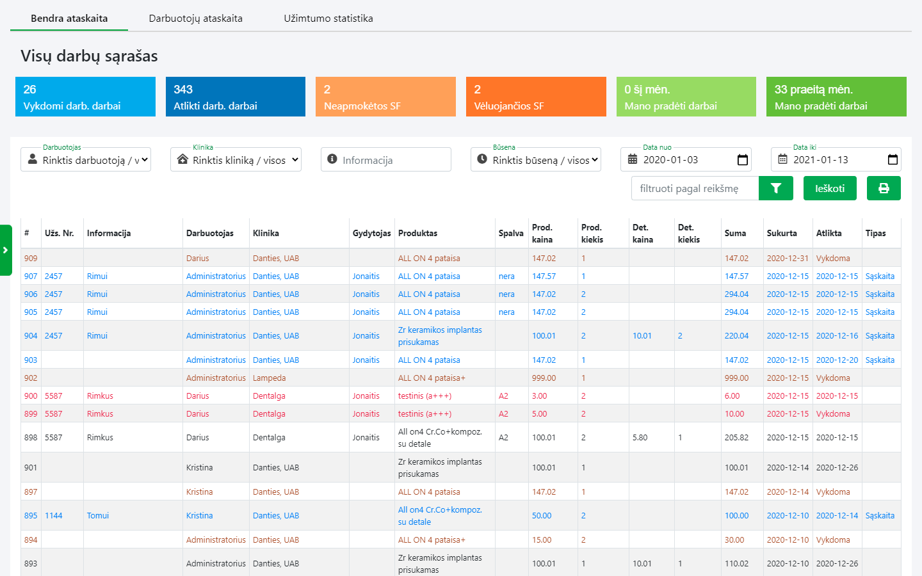Open the Darbuotojas employee dropdown
Screen dimensions: 922x576
[x=86, y=160]
